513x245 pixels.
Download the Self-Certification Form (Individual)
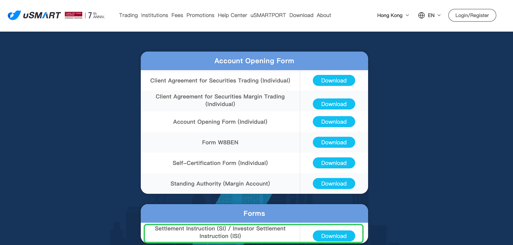(x=334, y=163)
